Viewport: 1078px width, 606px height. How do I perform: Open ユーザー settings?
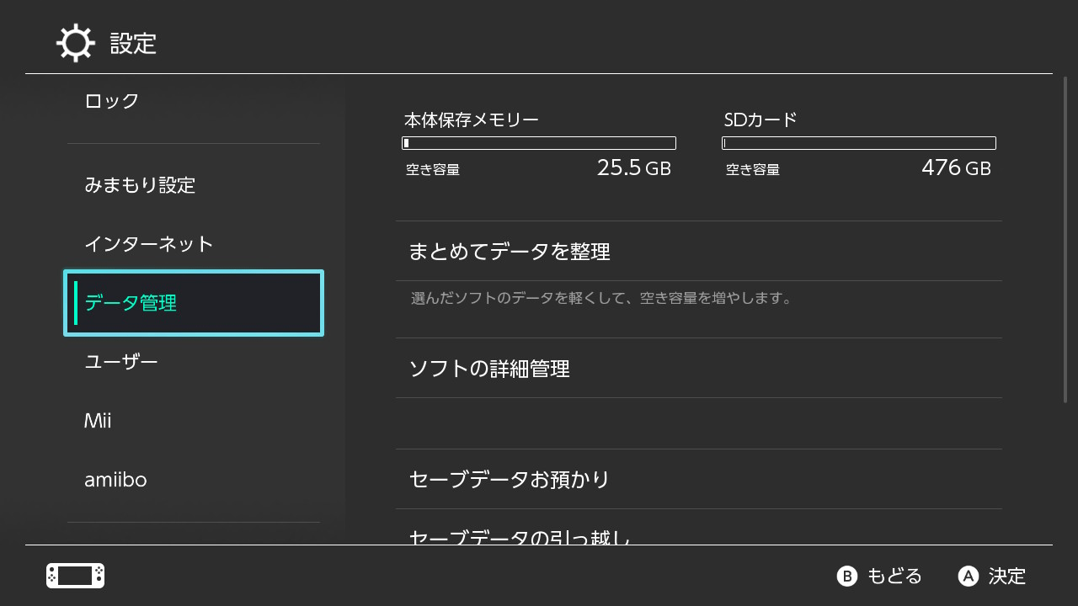tap(194, 362)
